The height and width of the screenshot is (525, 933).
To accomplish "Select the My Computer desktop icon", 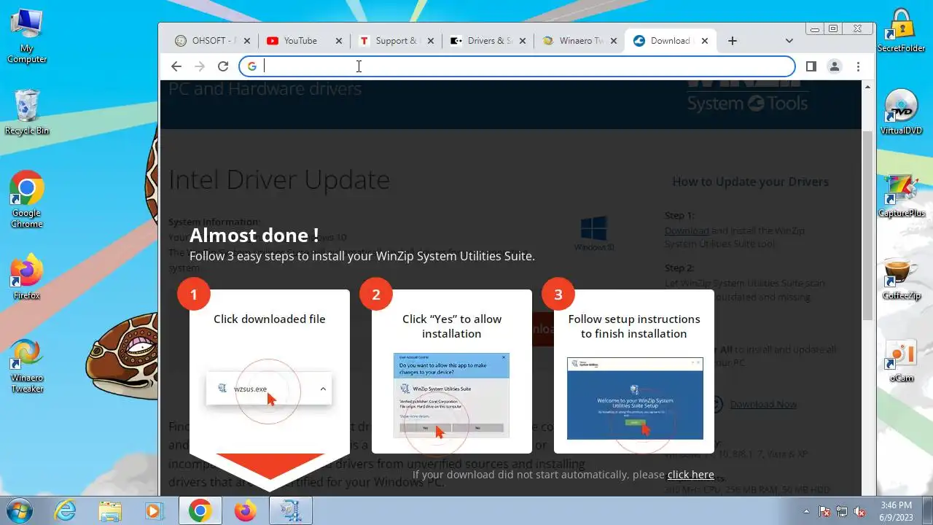I will [x=27, y=36].
